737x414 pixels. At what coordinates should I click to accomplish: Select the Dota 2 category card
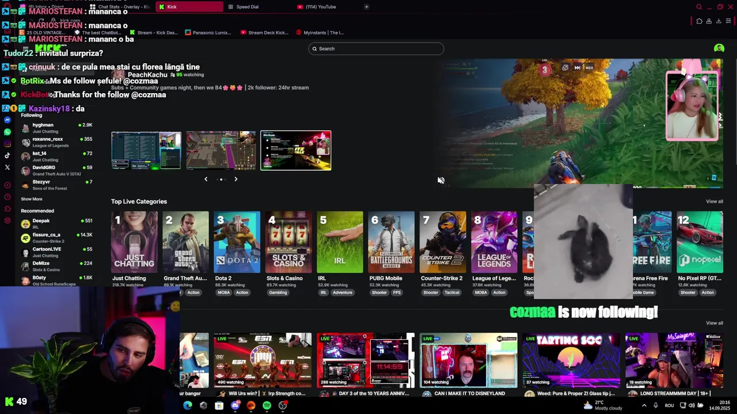point(237,242)
